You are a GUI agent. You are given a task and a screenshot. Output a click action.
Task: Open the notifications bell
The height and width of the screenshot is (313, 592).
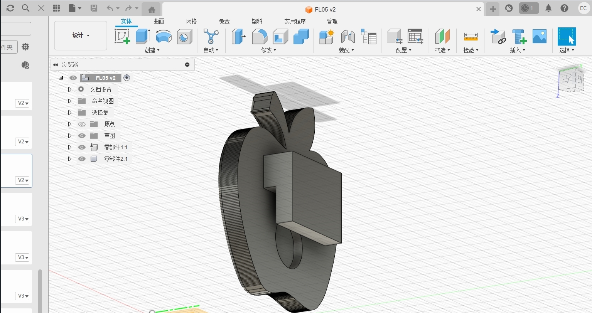point(548,8)
